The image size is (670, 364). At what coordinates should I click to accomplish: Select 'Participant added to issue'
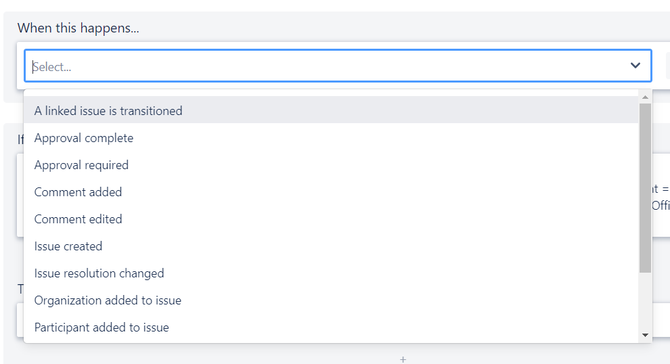click(331, 327)
